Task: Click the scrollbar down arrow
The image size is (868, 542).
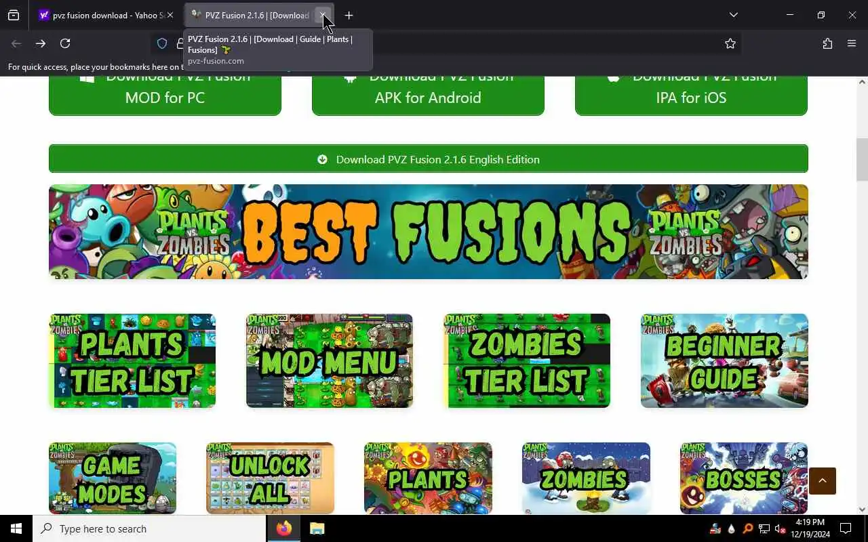Action: [862, 509]
